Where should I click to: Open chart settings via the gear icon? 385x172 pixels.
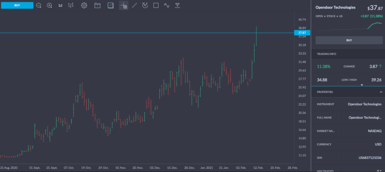[x=84, y=5]
